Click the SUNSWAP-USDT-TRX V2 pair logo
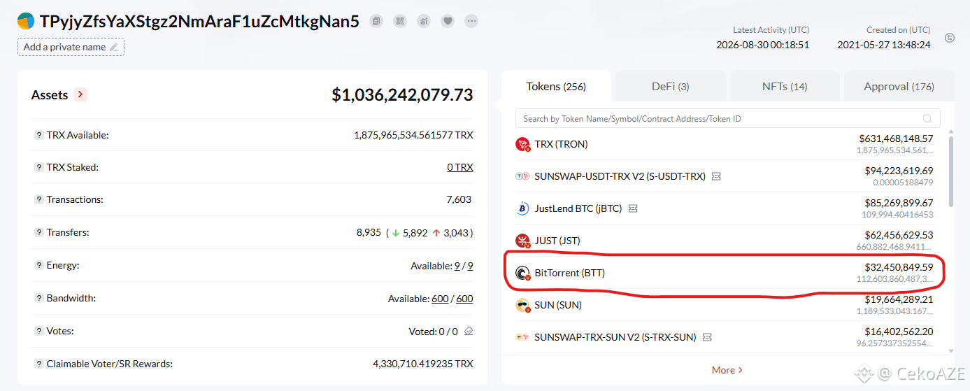Screen dimensions: 970x391 pyautogui.click(x=522, y=176)
